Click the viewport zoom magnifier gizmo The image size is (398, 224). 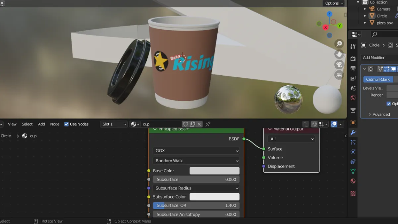tap(339, 43)
